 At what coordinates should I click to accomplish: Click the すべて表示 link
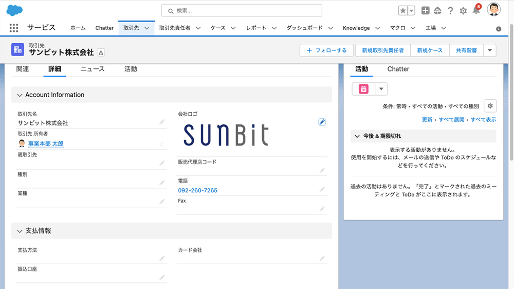(484, 120)
